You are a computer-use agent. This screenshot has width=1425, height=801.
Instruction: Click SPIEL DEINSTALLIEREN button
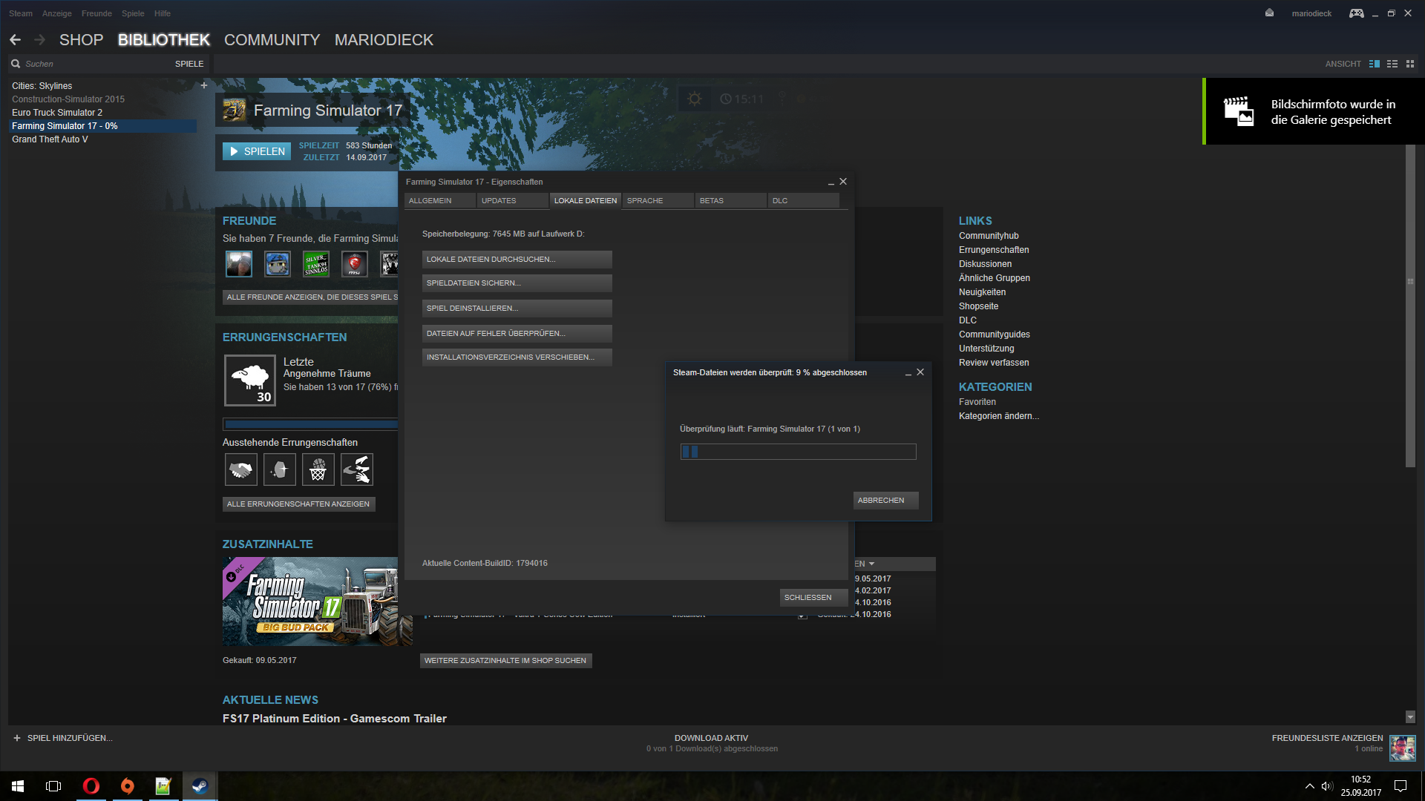click(x=517, y=309)
